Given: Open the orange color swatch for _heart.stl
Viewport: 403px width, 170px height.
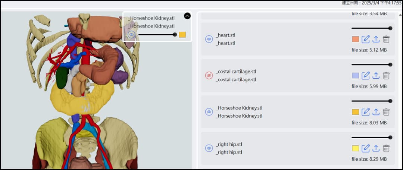Looking at the screenshot, I should point(356,39).
